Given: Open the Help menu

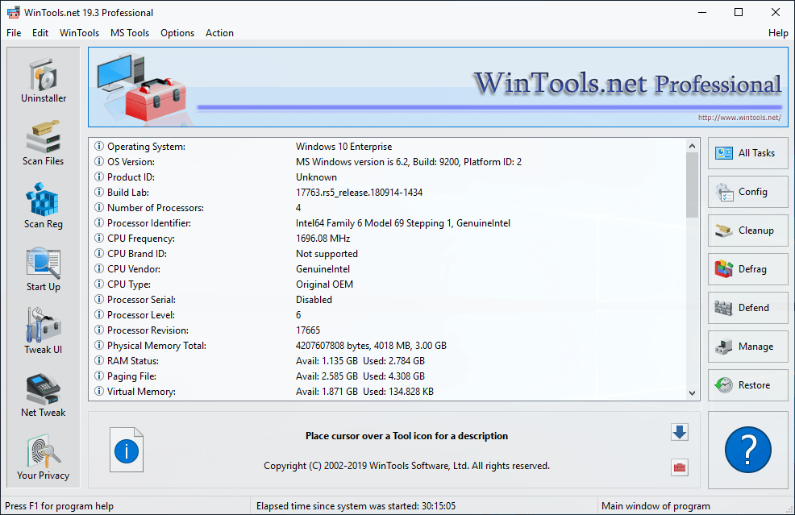Looking at the screenshot, I should click(778, 33).
